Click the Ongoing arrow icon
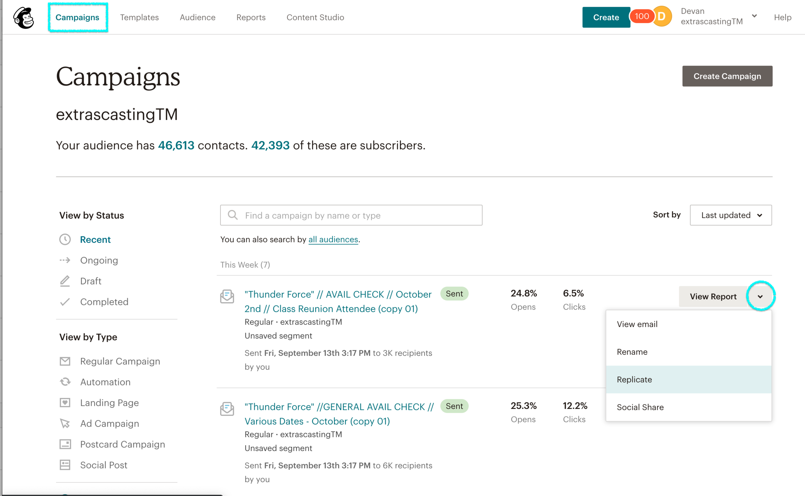This screenshot has height=496, width=805. click(x=65, y=260)
